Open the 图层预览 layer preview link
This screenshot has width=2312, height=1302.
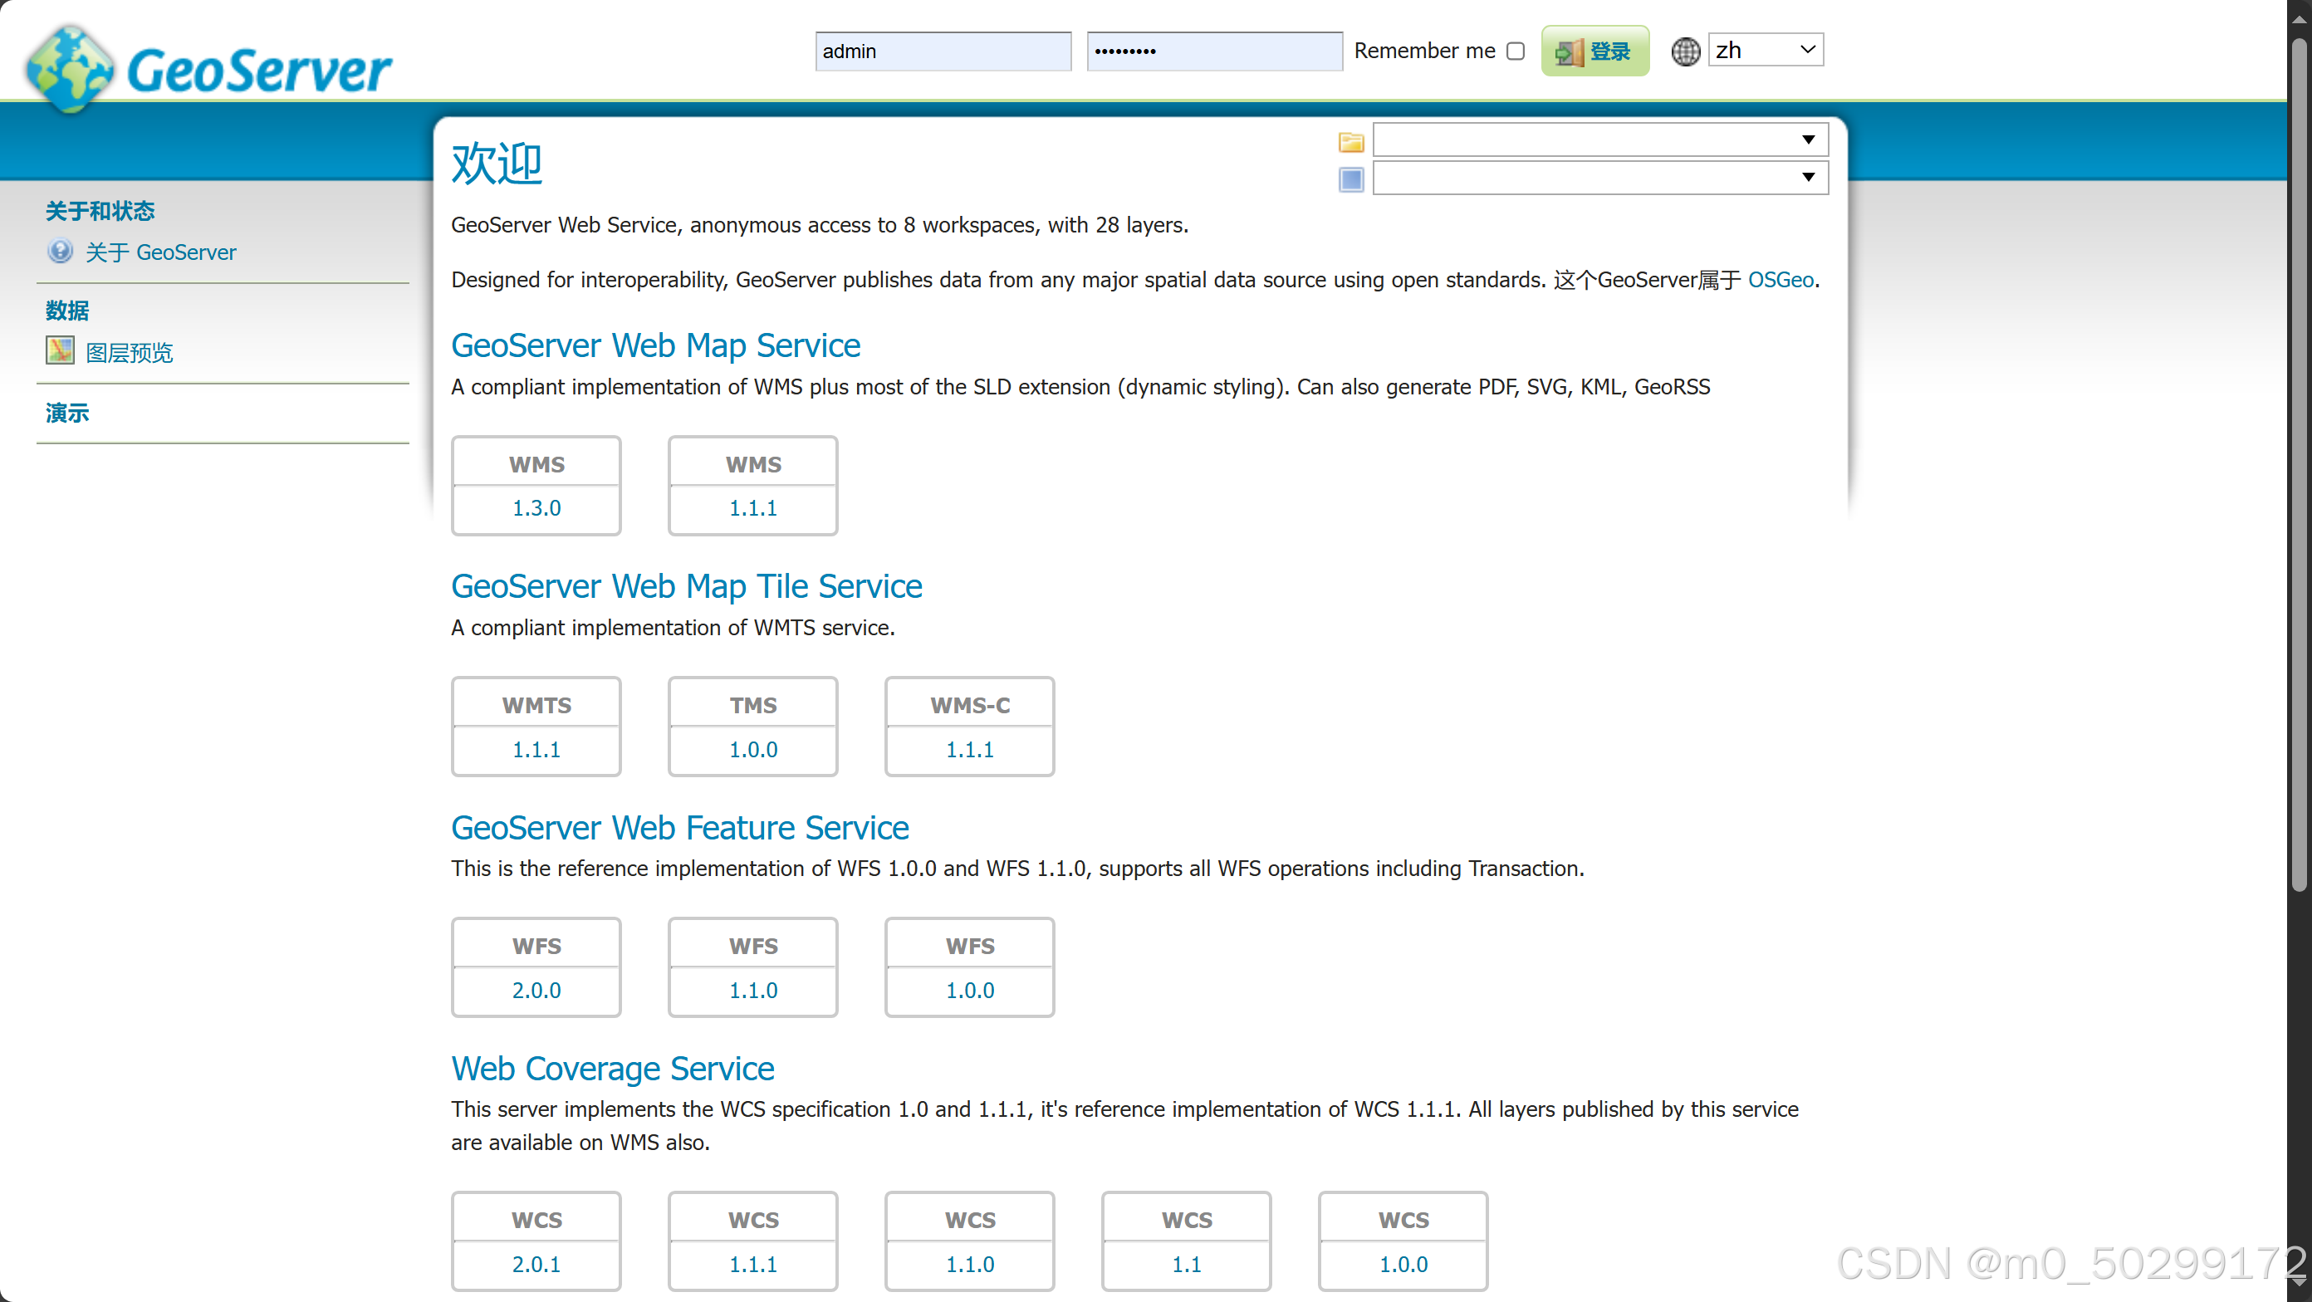(x=130, y=353)
